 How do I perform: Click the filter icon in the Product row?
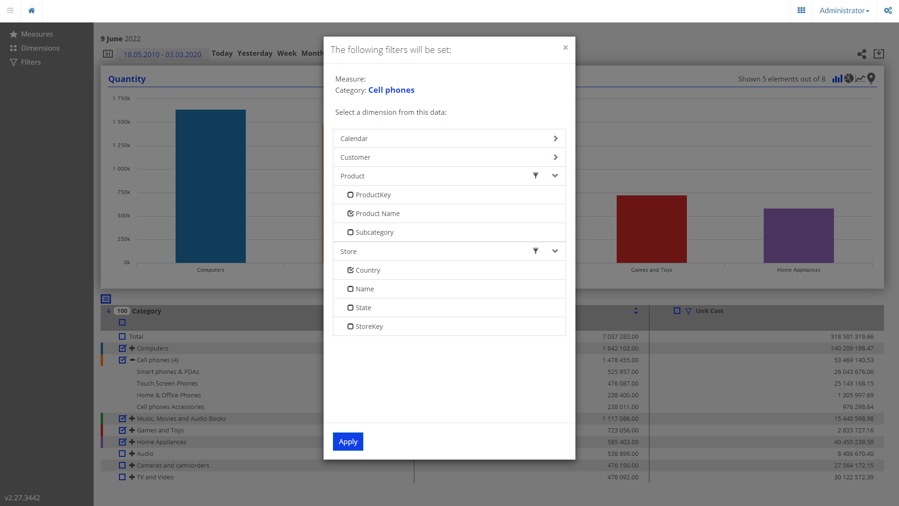pyautogui.click(x=536, y=176)
